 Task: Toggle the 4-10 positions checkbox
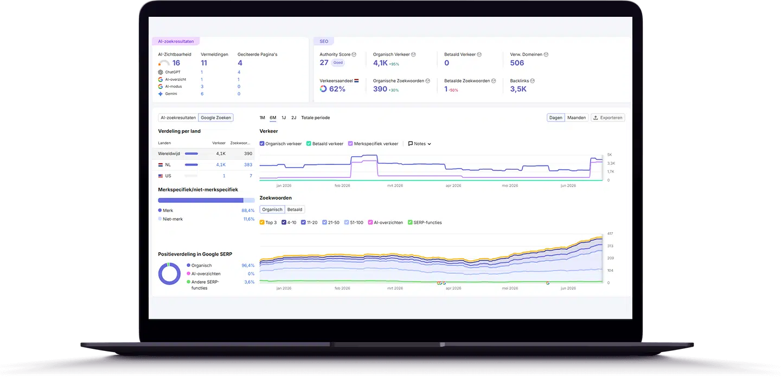(x=284, y=222)
